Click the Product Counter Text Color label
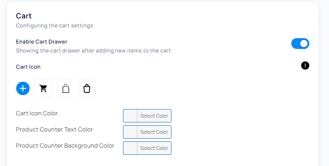 pyautogui.click(x=54, y=130)
